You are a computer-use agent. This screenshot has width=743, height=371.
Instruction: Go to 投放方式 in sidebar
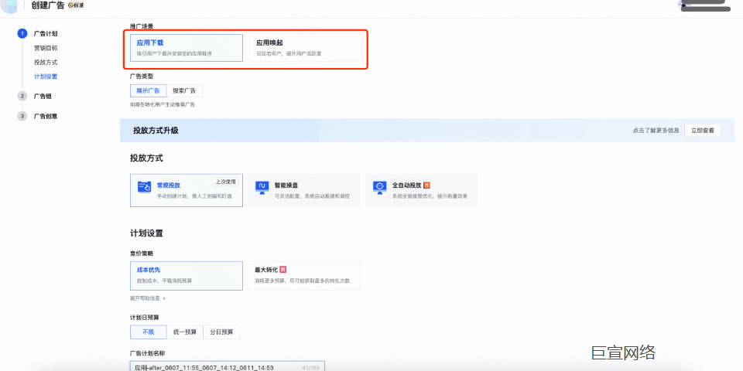(x=45, y=62)
